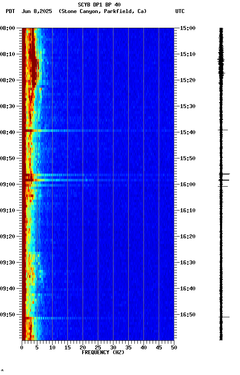Viewport: 240px width, 375px height.
Task: Click the '08:00' PDT time label
Action: coord(7,28)
